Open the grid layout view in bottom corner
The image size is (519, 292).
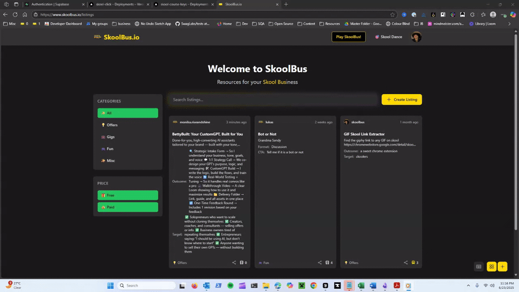click(x=491, y=266)
